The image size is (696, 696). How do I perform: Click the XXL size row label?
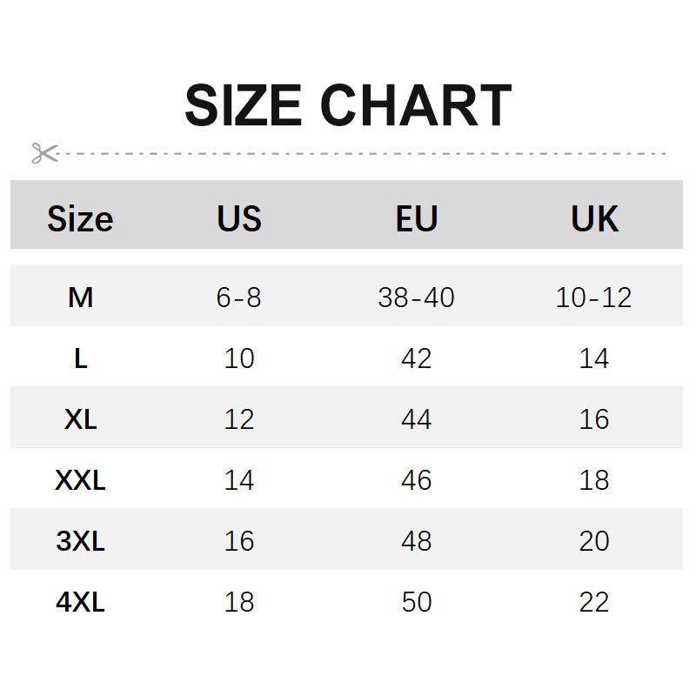click(80, 480)
